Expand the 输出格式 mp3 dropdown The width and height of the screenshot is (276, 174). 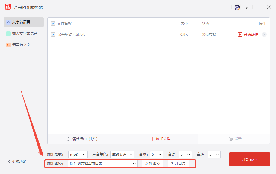tap(78, 154)
